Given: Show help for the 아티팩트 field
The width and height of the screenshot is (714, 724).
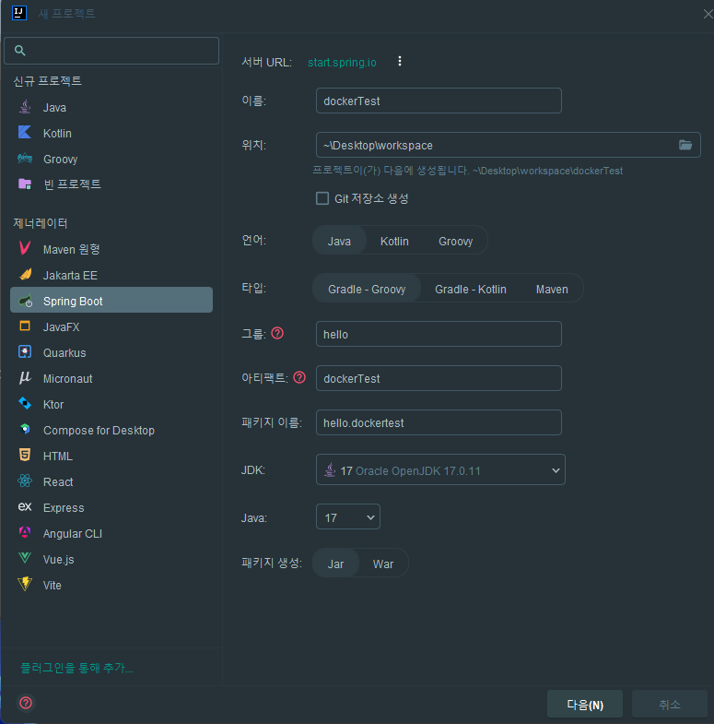Looking at the screenshot, I should pos(299,377).
